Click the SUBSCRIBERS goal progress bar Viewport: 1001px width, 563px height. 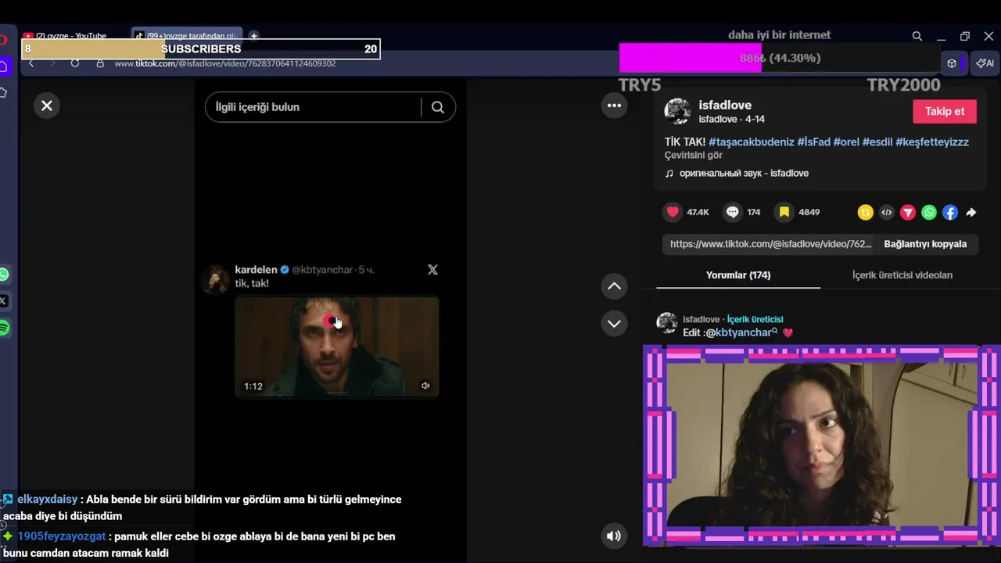tap(201, 48)
